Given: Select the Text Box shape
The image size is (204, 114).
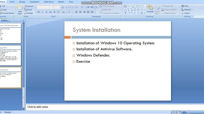Looking at the screenshot, I should (x=125, y=6).
